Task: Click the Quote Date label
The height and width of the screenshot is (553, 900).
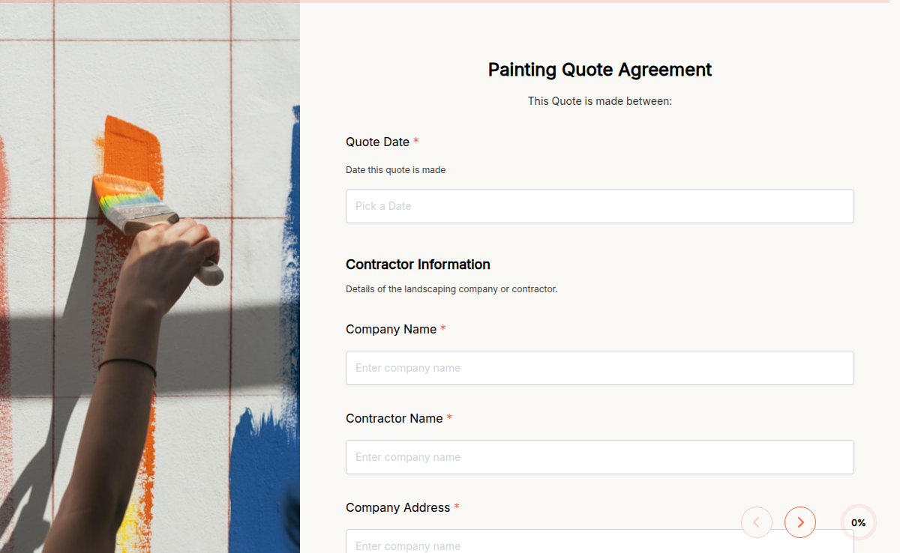Action: (377, 142)
